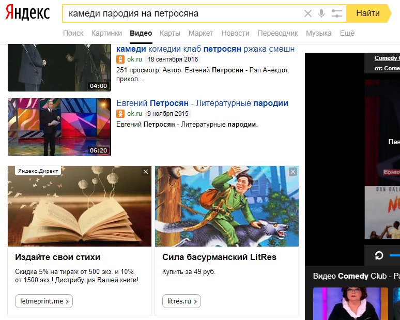Screen dimensions: 400x320
Task: Click the video player progress bar
Action: [394, 255]
